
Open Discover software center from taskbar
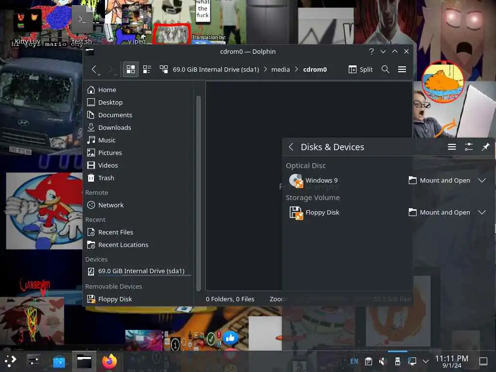click(59, 361)
